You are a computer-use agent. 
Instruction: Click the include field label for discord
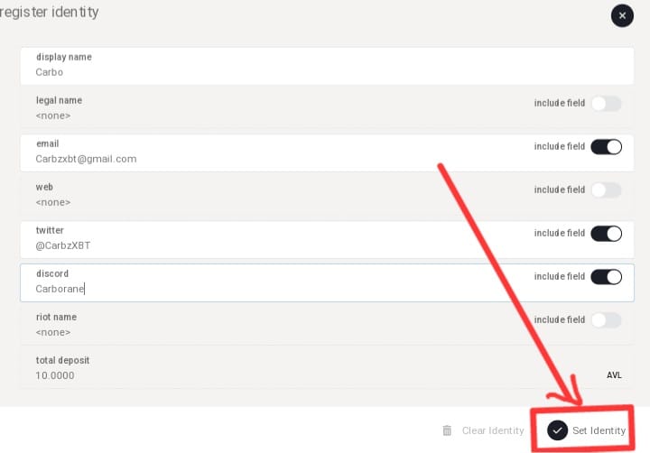coord(559,276)
